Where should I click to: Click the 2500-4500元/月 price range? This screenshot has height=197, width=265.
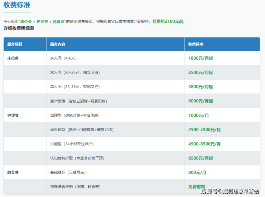pyautogui.click(x=204, y=130)
